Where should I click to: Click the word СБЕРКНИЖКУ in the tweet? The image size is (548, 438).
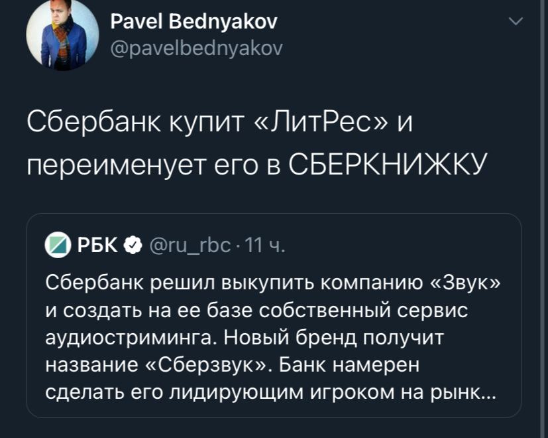(389, 163)
